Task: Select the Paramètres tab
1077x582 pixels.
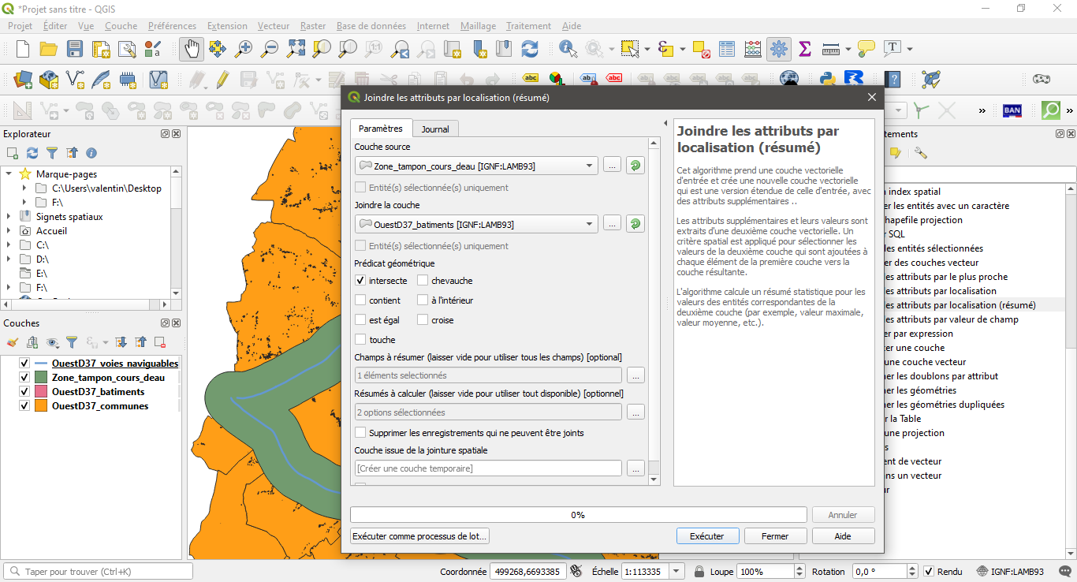Action: (381, 129)
